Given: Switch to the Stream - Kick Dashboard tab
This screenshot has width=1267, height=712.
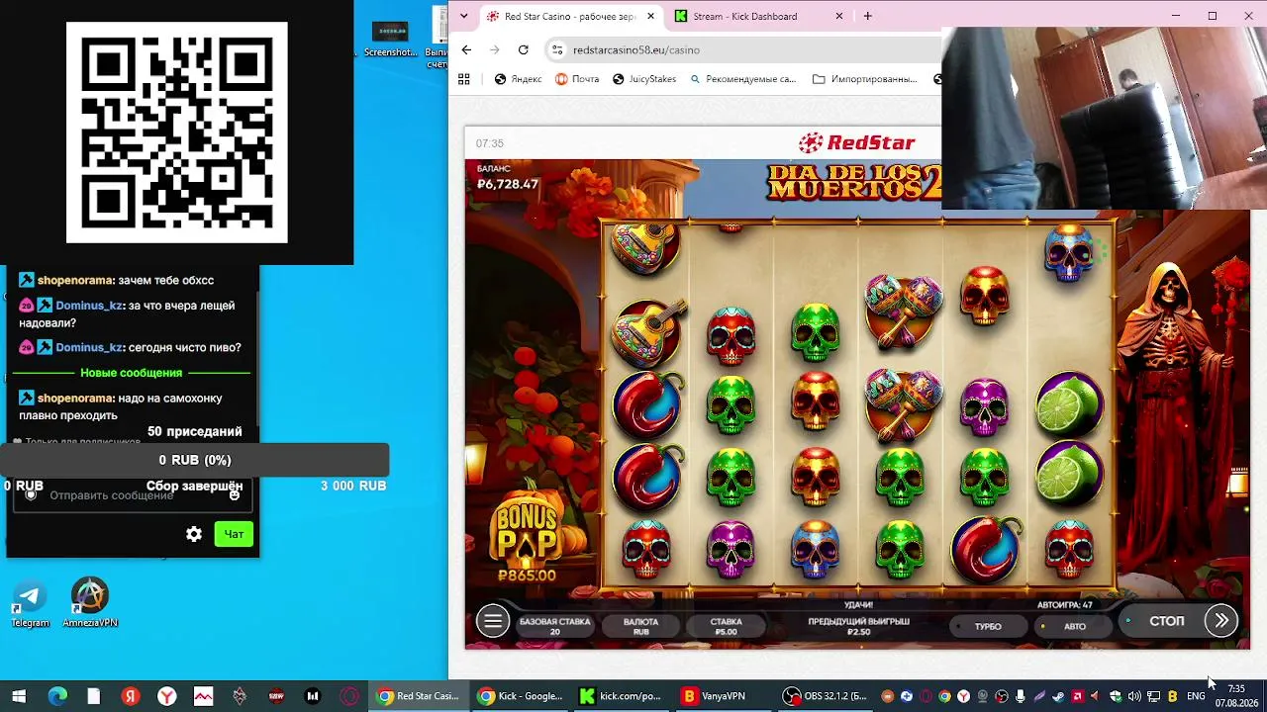Looking at the screenshot, I should coord(759,16).
